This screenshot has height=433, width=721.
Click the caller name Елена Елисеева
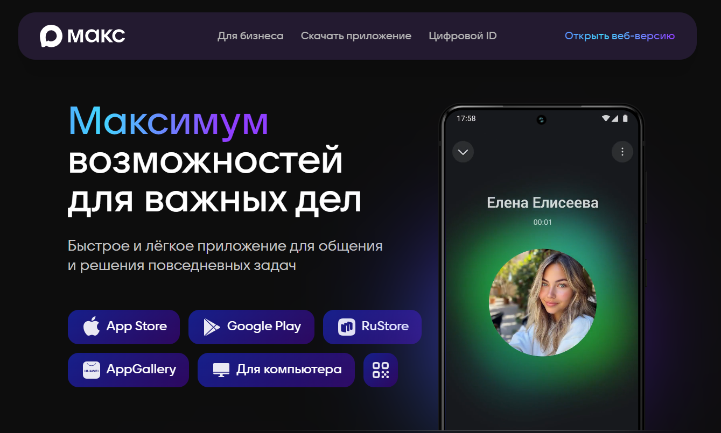[542, 203]
